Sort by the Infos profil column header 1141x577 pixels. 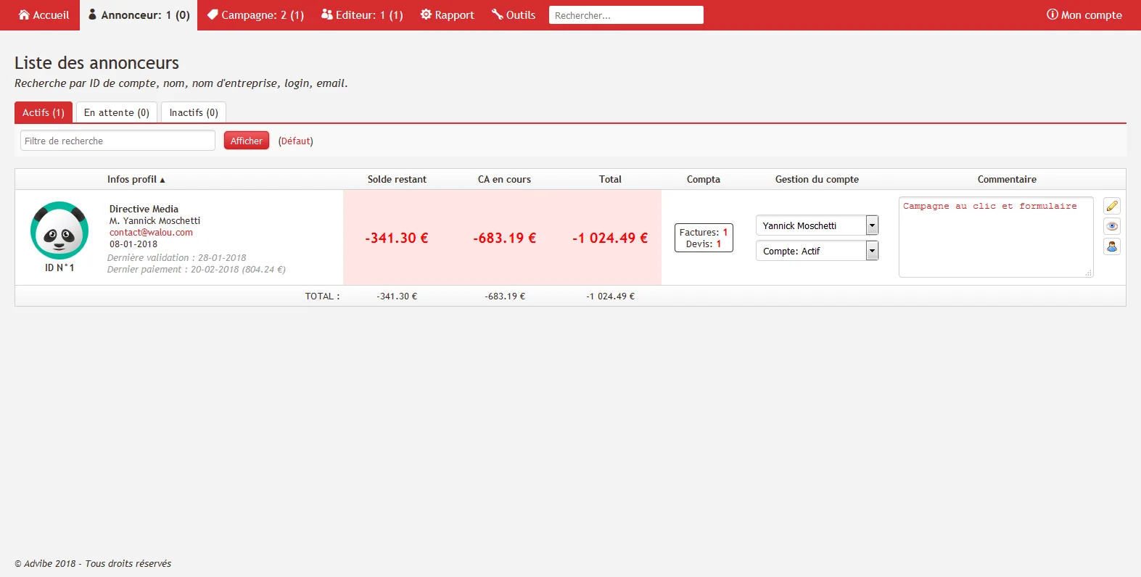click(x=136, y=179)
